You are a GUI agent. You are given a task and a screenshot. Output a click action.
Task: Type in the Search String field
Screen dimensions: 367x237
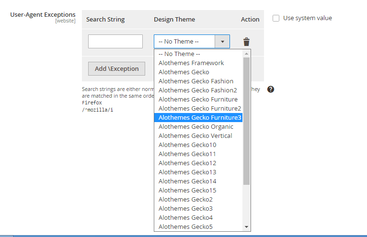pos(115,42)
